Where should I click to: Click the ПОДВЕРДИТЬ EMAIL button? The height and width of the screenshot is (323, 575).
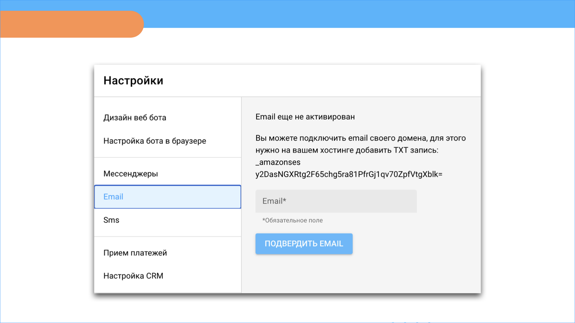tap(304, 244)
